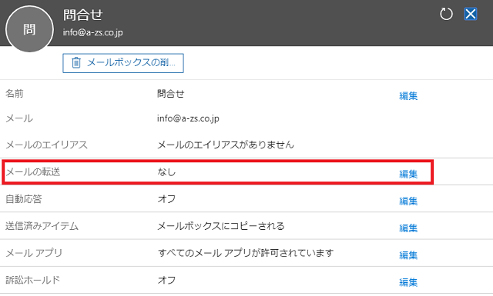The height and width of the screenshot is (296, 493).
Task: Click the 問合せ title in the header
Action: (82, 15)
